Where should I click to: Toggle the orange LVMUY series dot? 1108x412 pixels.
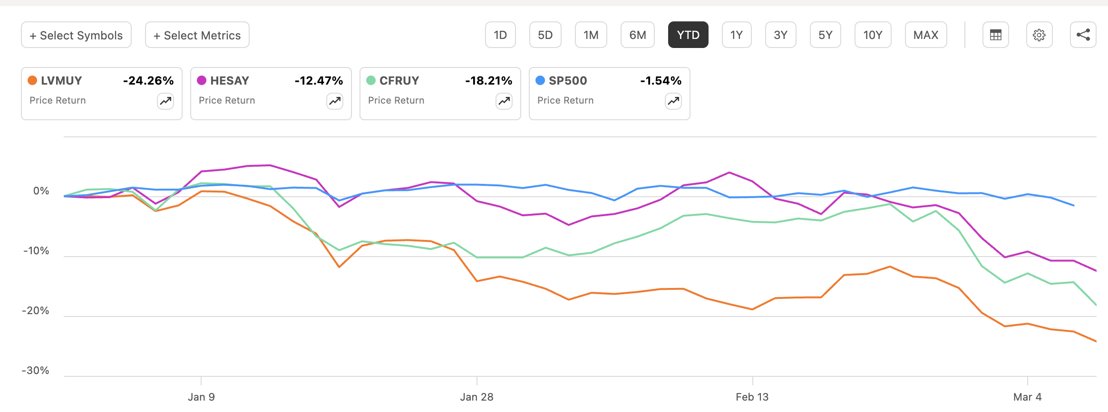32,80
